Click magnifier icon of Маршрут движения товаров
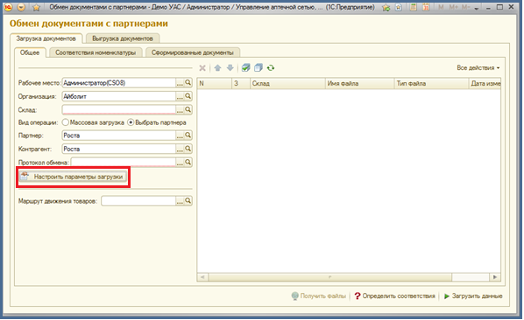The image size is (524, 320). tap(188, 201)
